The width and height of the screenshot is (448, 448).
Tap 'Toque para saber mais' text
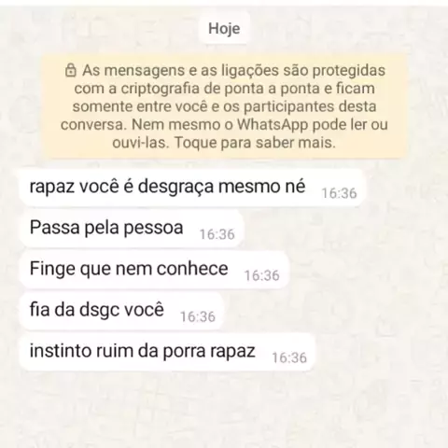(255, 143)
